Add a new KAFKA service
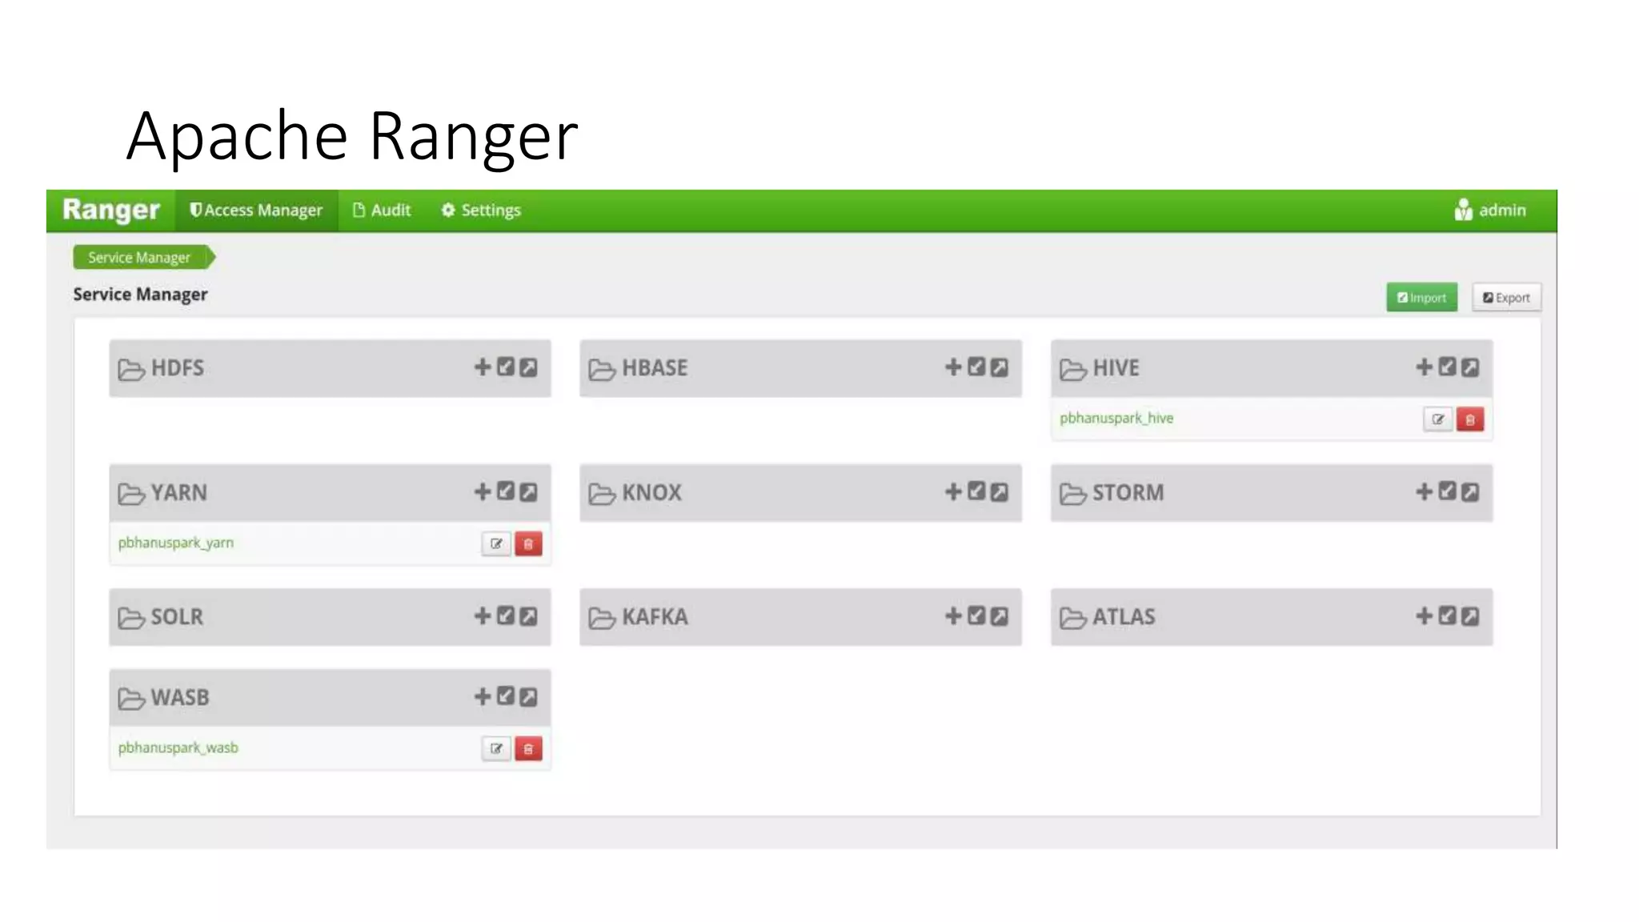The height and width of the screenshot is (922, 1639). 952,616
